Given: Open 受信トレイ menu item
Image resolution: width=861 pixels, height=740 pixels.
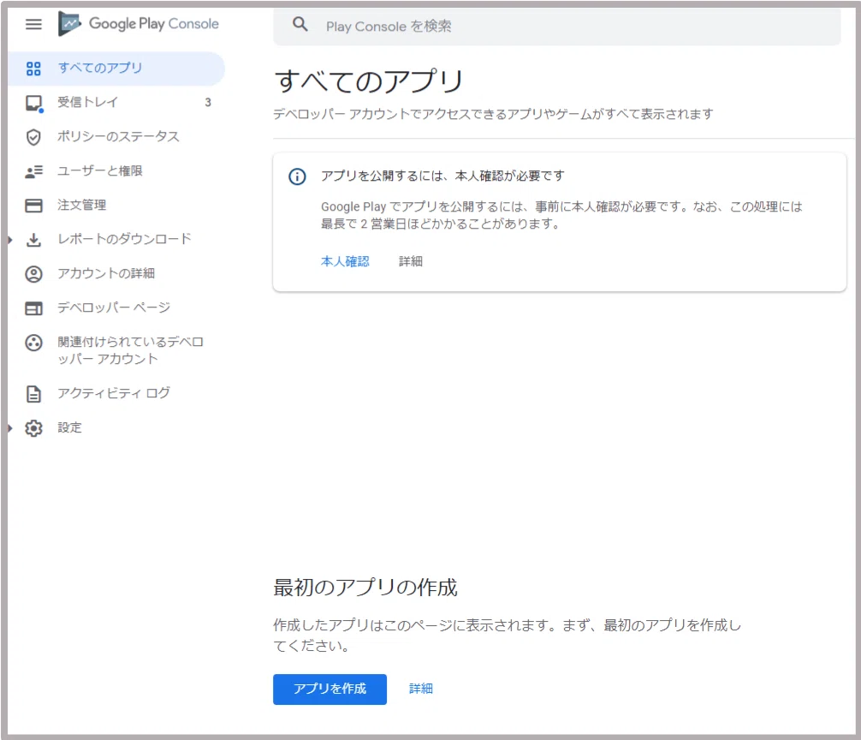Looking at the screenshot, I should coord(116,102).
